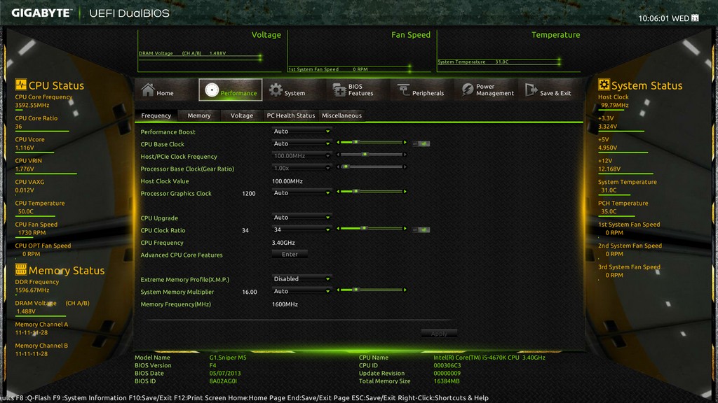This screenshot has height=403, width=718.
Task: Click CPU Base Clock slider left arrow
Action: pos(339,143)
